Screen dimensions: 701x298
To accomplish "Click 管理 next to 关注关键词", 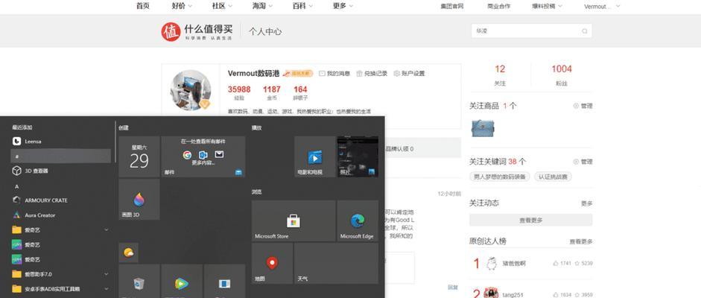I will click(x=583, y=162).
